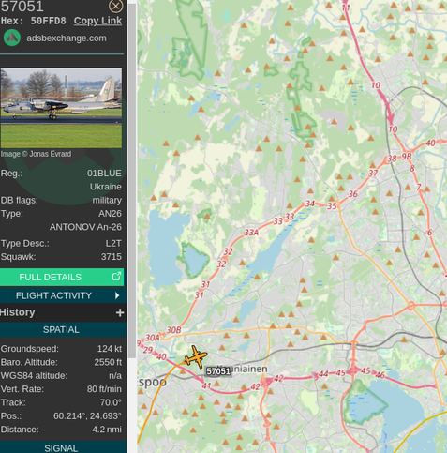Click the Vert. Rate value 80 ft/min
Screen dimensions: 447x453
(104, 389)
